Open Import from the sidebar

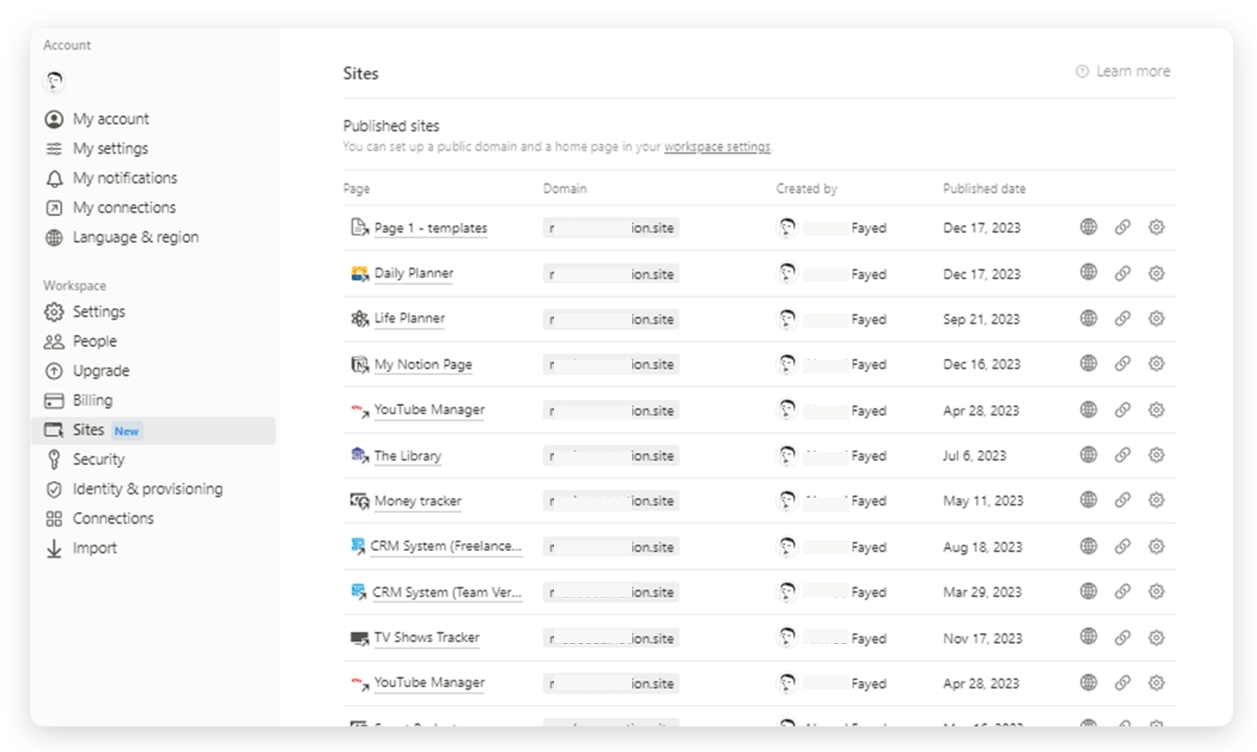[x=94, y=548]
